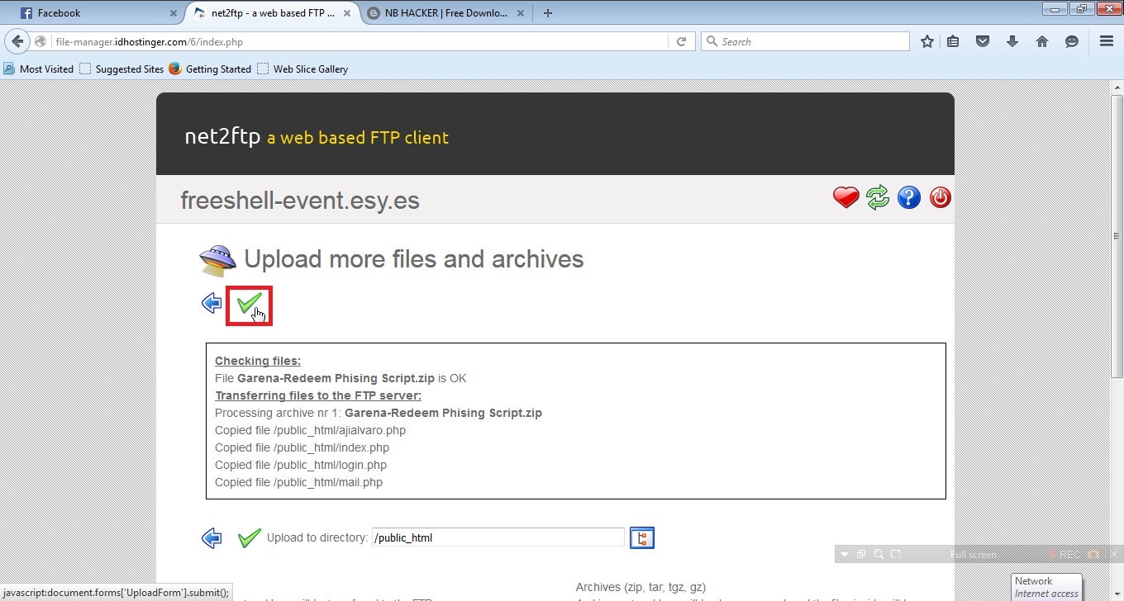1124x601 pixels.
Task: Focus the address bar URL field
Action: (x=360, y=41)
